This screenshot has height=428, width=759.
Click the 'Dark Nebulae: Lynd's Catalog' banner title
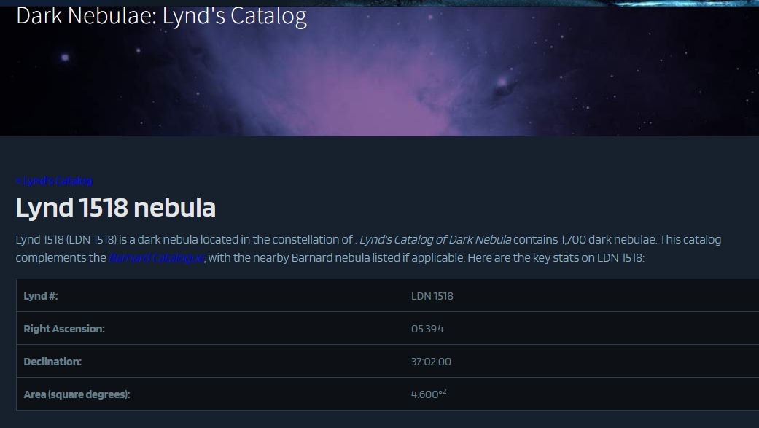161,15
